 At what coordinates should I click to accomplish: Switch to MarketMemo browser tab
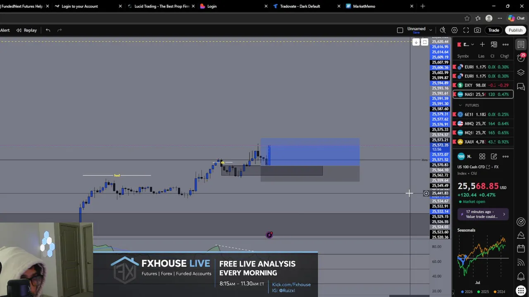click(x=364, y=6)
